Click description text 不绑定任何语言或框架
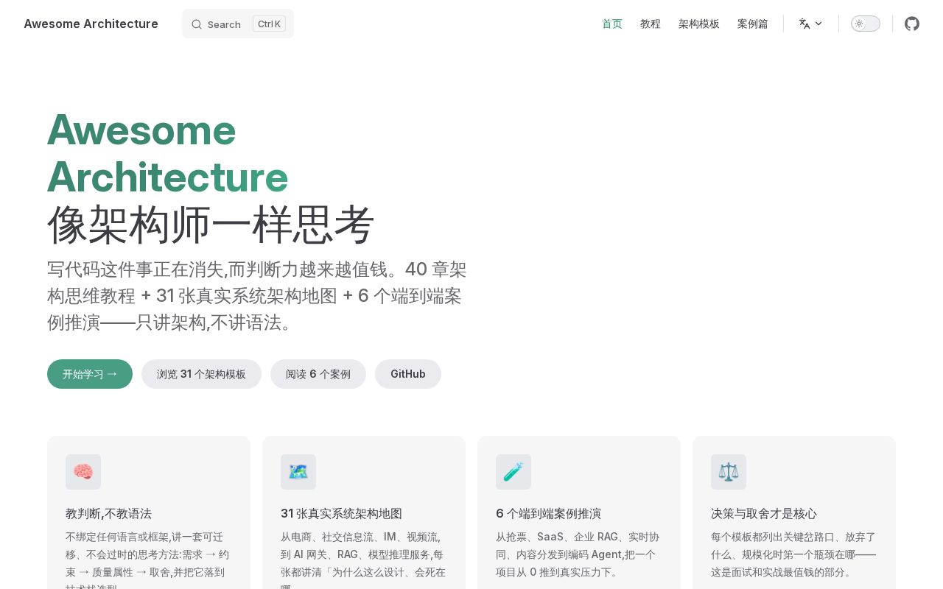 [x=146, y=560]
